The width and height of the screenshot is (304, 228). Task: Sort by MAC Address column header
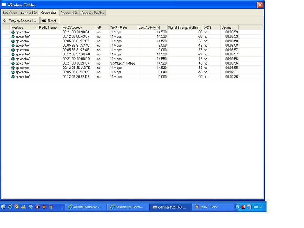tap(79, 27)
